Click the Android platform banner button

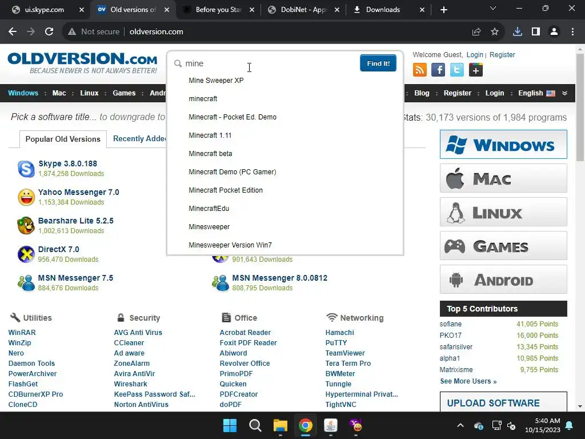point(503,280)
